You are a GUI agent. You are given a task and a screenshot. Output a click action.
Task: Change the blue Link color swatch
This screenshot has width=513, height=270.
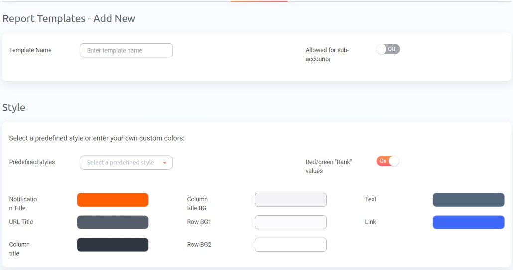click(x=469, y=222)
